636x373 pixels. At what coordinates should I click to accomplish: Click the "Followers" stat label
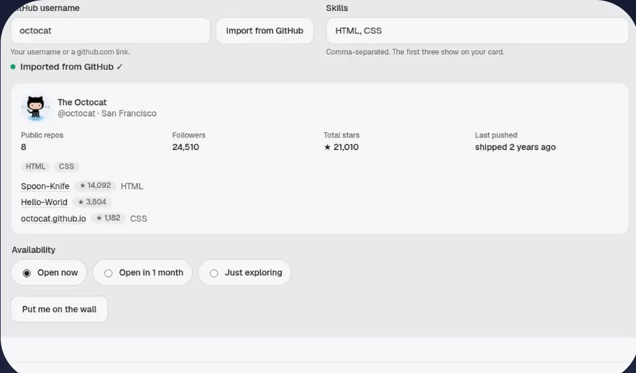point(189,135)
